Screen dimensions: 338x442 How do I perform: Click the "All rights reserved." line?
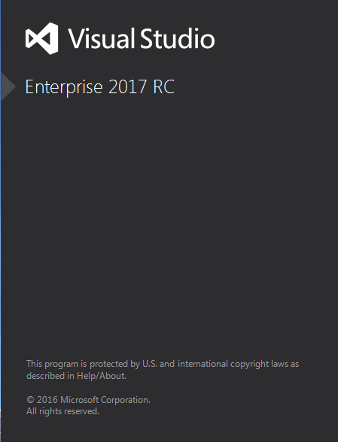[62, 411]
